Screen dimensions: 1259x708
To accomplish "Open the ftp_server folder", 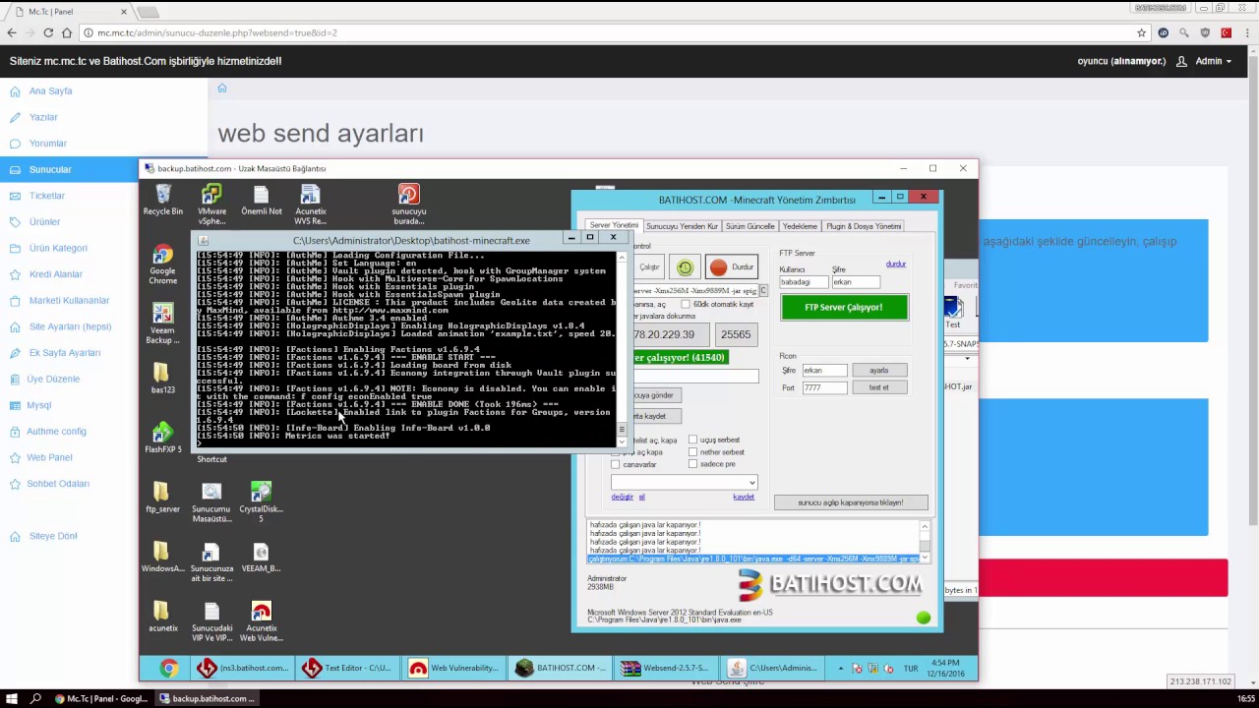I will (163, 497).
